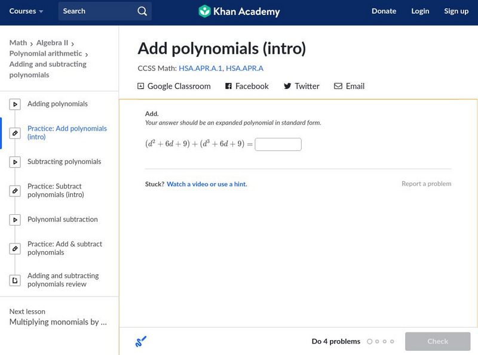
Task: Click the Facebook logo icon
Action: pyautogui.click(x=228, y=86)
